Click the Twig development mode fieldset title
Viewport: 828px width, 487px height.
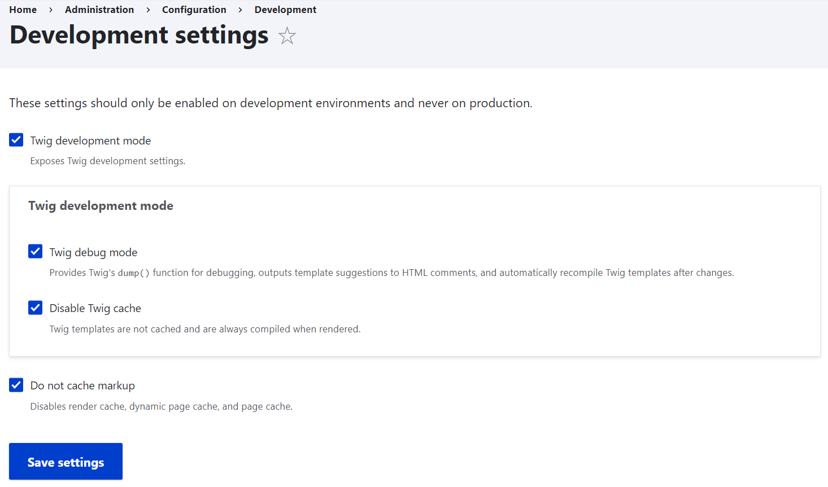pyautogui.click(x=101, y=205)
